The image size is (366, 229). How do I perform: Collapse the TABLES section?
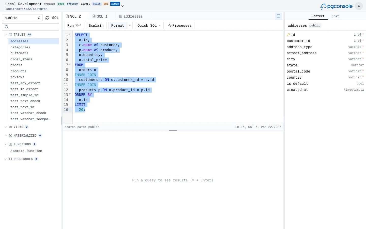[x=6, y=35]
